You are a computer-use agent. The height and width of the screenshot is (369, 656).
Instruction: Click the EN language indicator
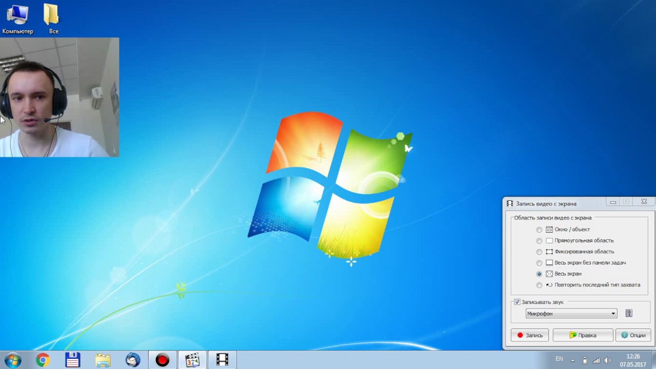[x=559, y=359]
